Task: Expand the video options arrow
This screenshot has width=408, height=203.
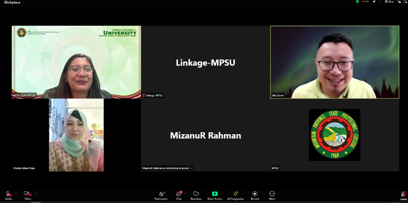Action: (35, 193)
